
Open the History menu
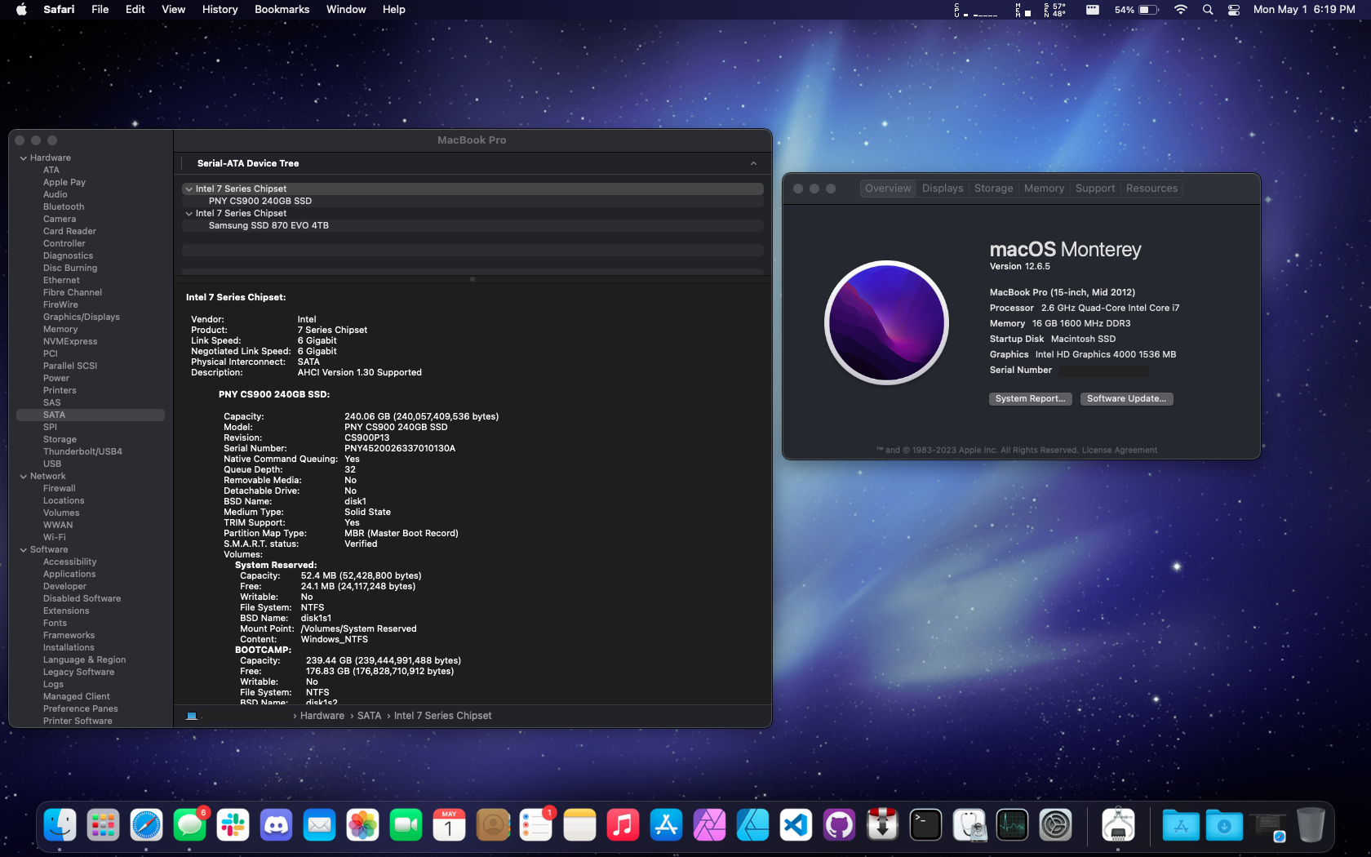tap(220, 10)
